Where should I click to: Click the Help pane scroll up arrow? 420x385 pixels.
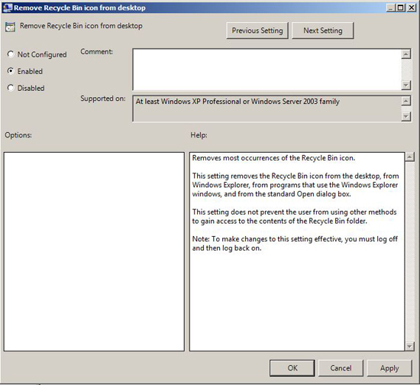pyautogui.click(x=409, y=157)
